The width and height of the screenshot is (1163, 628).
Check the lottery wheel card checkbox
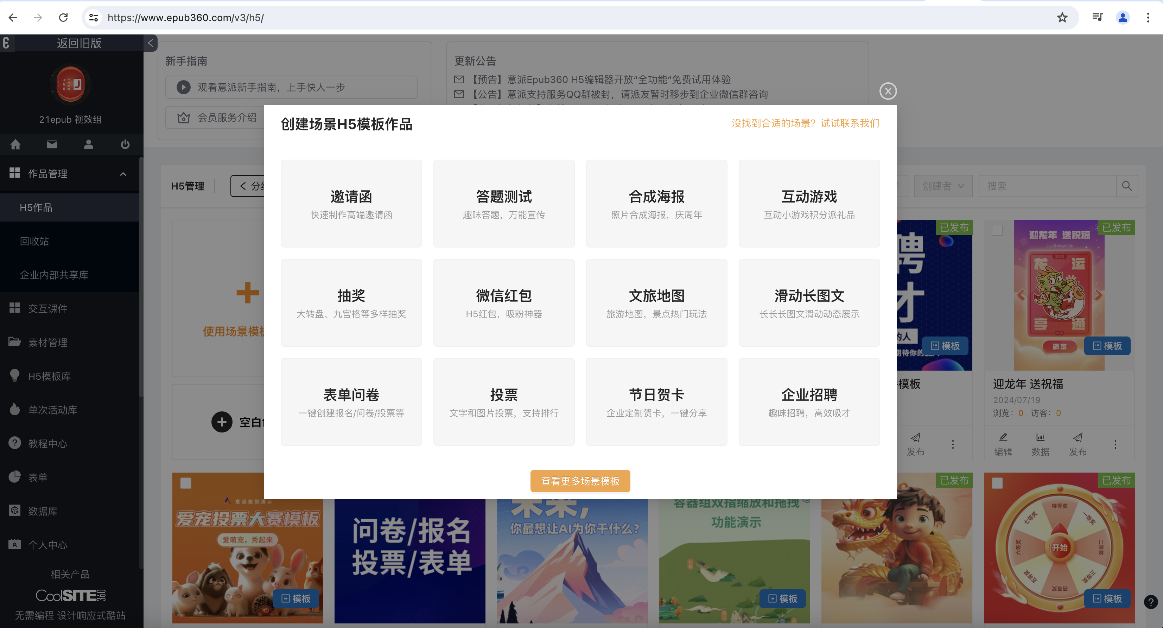pyautogui.click(x=997, y=483)
